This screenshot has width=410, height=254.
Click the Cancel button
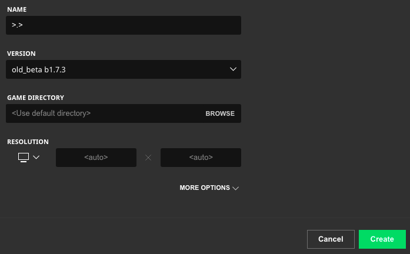click(x=331, y=239)
